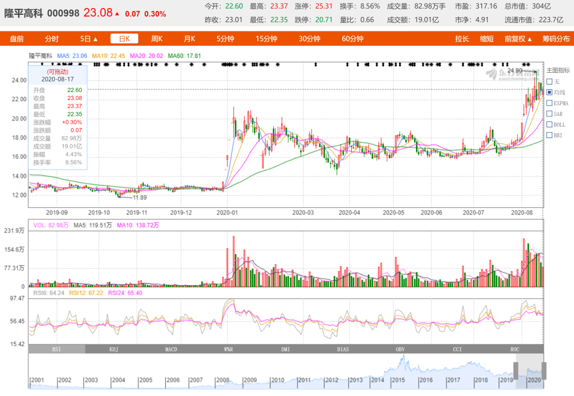Click the (可拖动) draggable data panel header
Image resolution: width=574 pixels, height=396 pixels.
[x=57, y=72]
